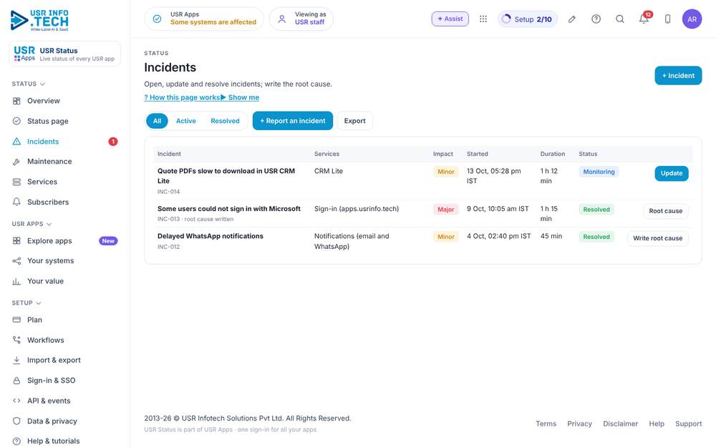
Task: Click the Your systems share icon
Action: coord(16,261)
